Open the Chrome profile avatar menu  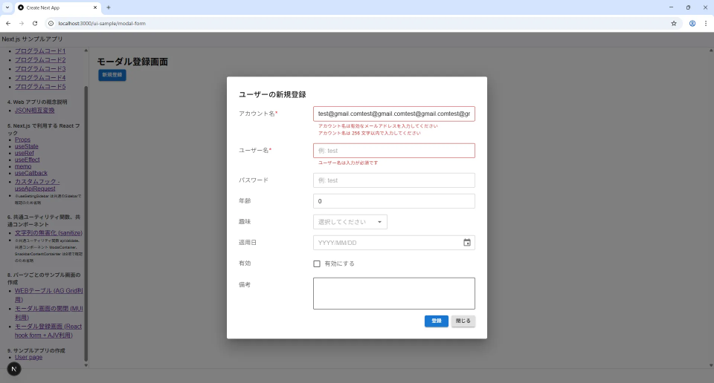tap(692, 23)
